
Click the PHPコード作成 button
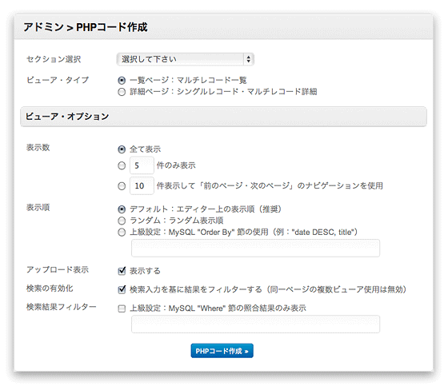pyautogui.click(x=222, y=351)
